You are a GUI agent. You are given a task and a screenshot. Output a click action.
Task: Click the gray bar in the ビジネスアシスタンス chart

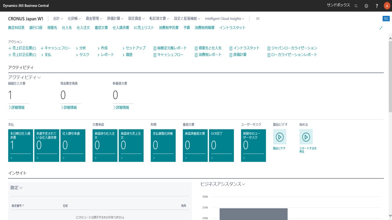(x=254, y=214)
